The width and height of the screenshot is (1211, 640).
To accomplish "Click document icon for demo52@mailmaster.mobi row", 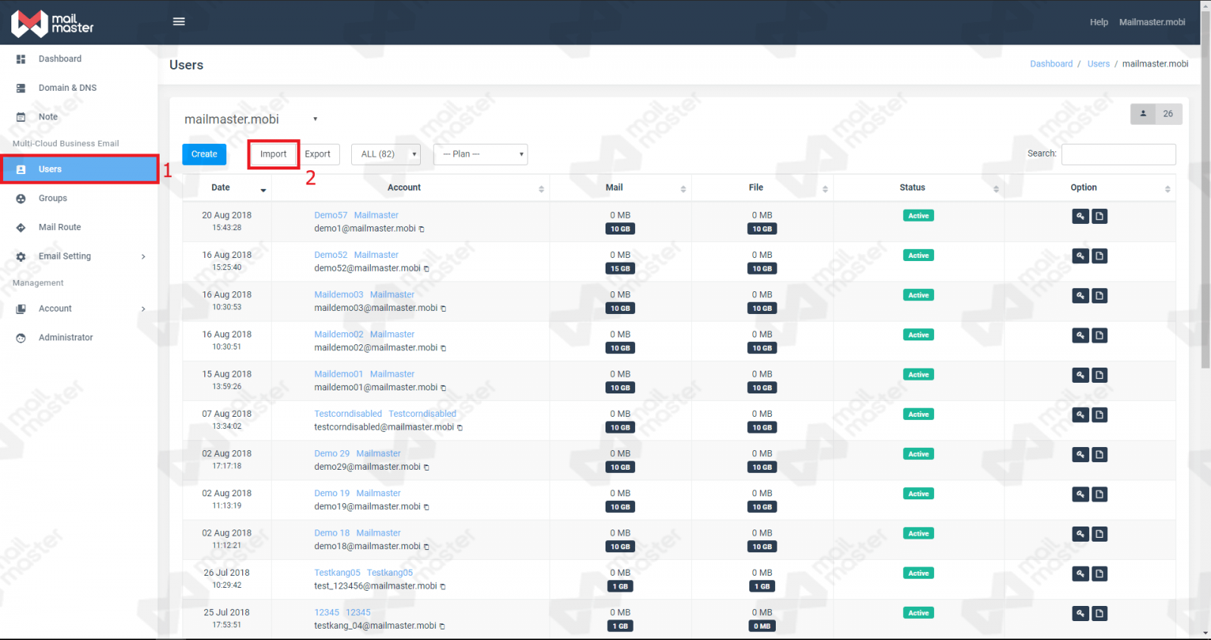I will pos(1100,256).
